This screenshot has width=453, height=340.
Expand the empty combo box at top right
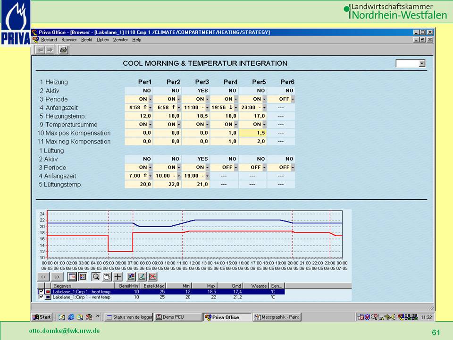422,63
